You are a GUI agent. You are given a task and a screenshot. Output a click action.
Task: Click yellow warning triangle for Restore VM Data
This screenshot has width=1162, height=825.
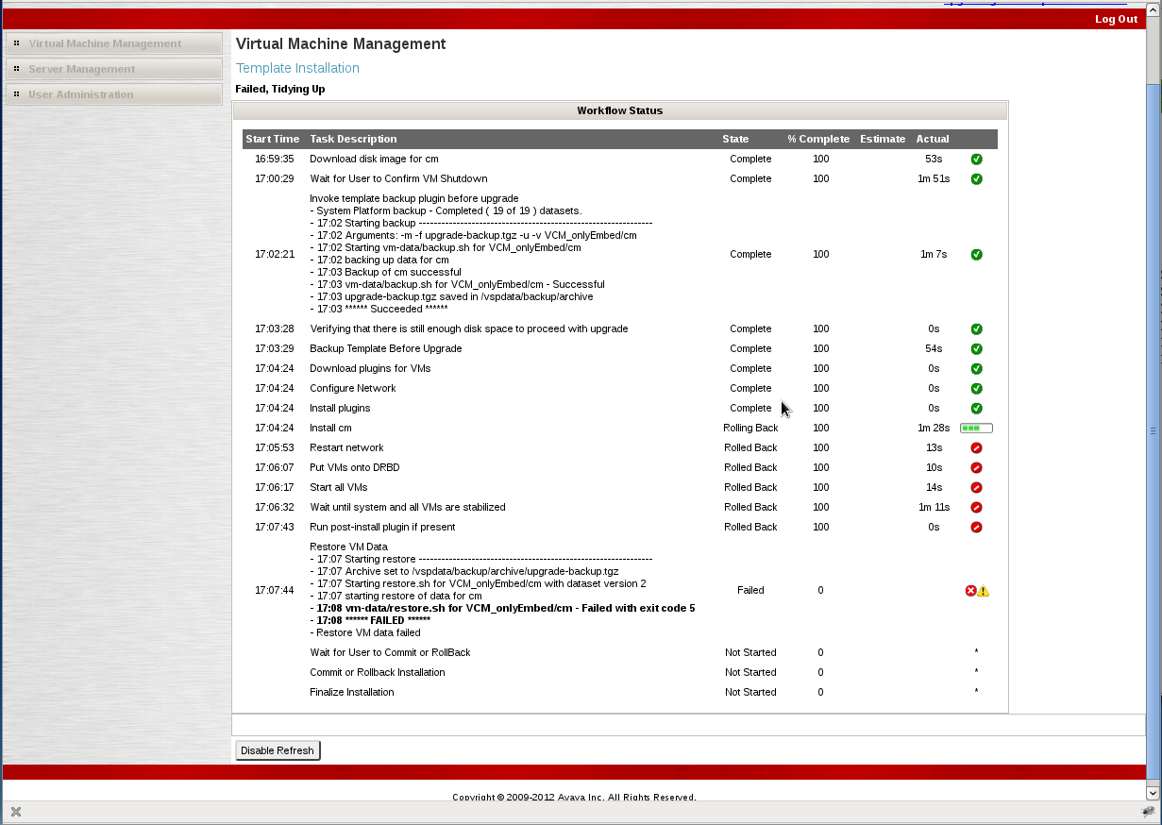coord(983,591)
